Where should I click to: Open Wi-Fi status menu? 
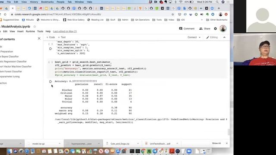pos(181,2)
